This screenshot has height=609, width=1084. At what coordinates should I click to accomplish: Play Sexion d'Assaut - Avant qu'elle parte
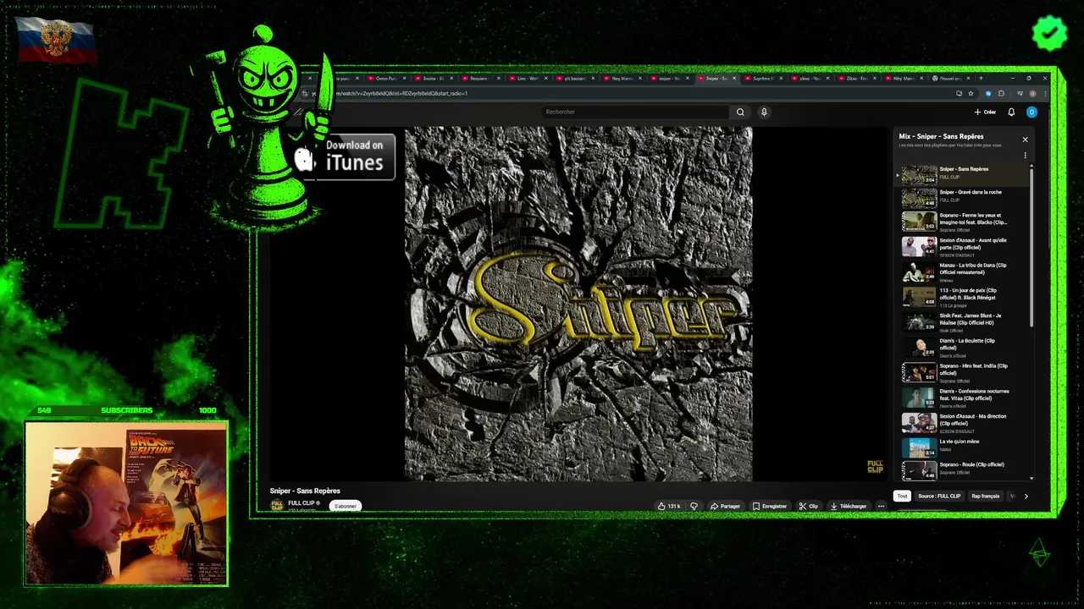(964, 247)
